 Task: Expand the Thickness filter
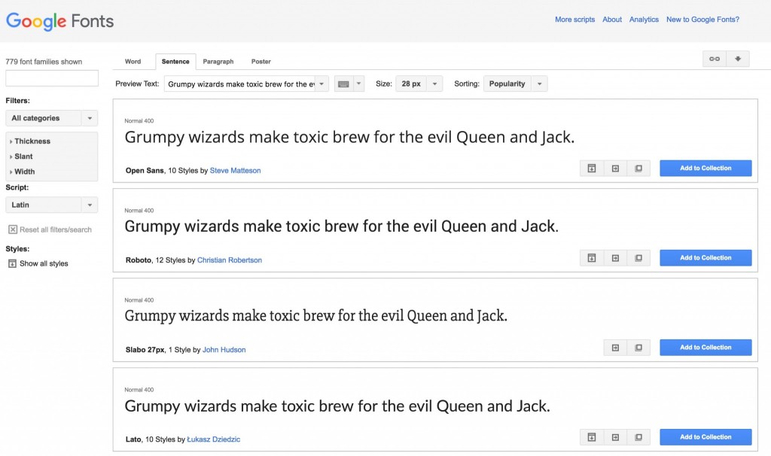[30, 141]
